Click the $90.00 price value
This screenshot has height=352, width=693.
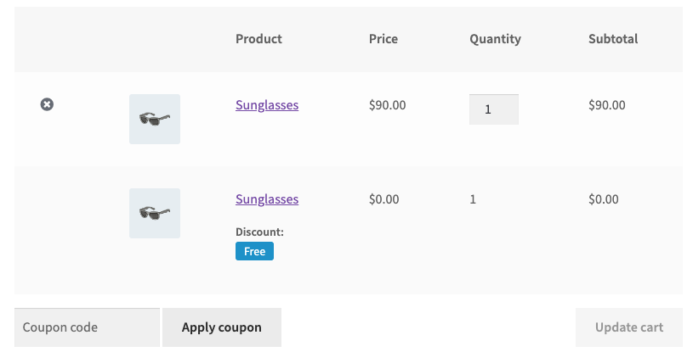[x=388, y=105]
